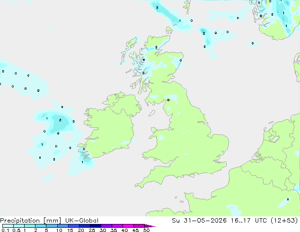Click the '10' legend scale label
This screenshot has height=232, width=300.
coord(59,230)
